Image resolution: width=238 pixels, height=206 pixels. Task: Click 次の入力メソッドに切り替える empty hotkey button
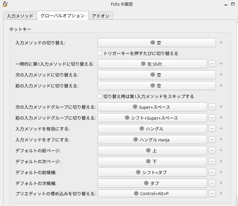pyautogui.click(x=157, y=75)
